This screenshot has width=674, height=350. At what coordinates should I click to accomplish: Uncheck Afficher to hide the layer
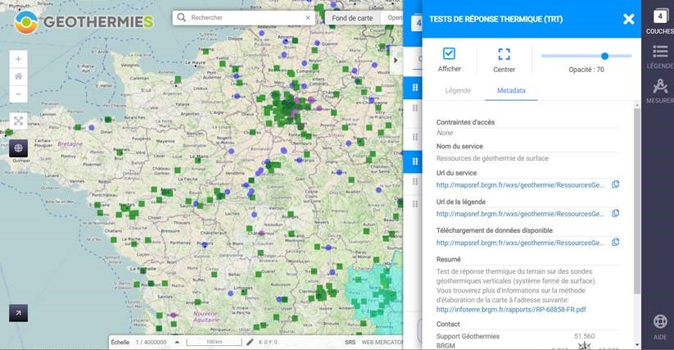click(449, 53)
